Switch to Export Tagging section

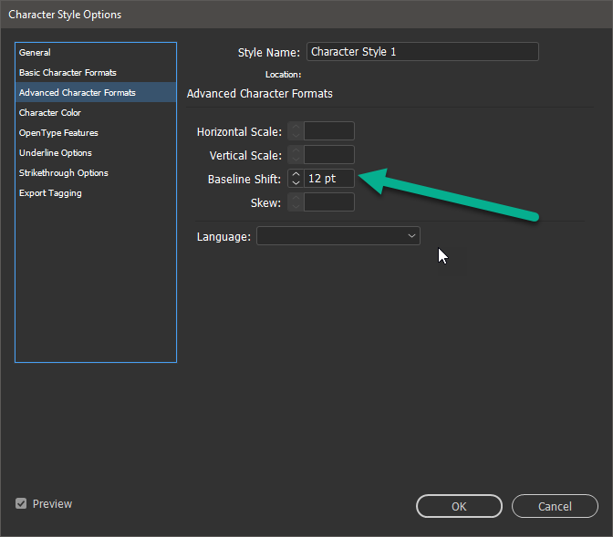(x=50, y=193)
